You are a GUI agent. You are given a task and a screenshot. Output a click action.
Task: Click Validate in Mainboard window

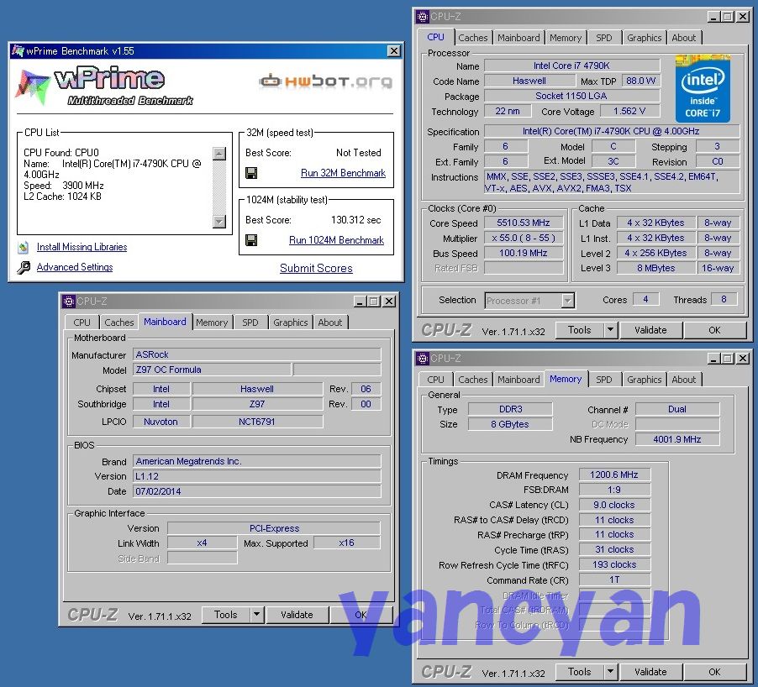(x=297, y=615)
